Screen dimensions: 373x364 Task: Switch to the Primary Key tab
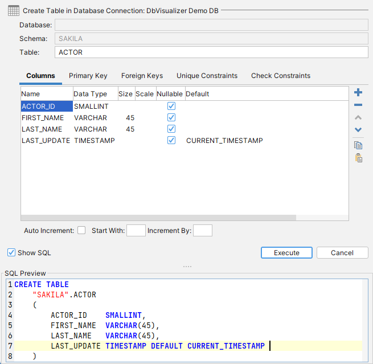tap(88, 76)
